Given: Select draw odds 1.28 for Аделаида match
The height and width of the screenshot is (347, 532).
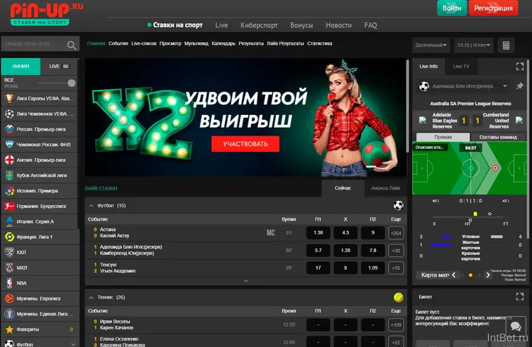Looking at the screenshot, I should click(x=345, y=250).
